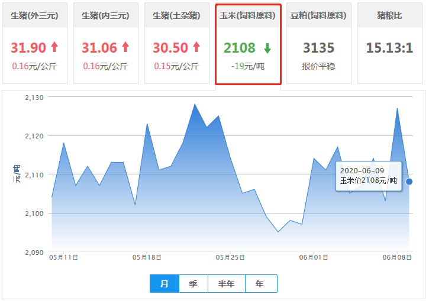
Task: Click the red up arrow beside 30.50
Action: pos(196,47)
